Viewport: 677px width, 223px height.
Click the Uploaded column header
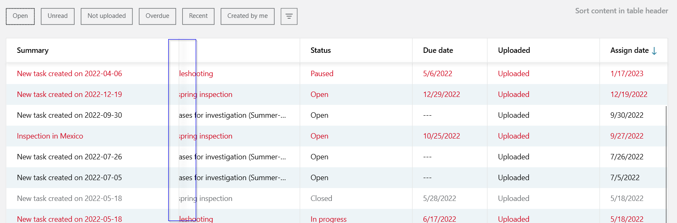[514, 50]
